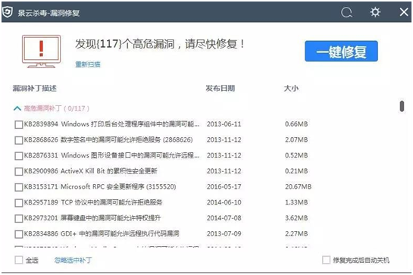Click the 一键修复 repair button
413x275 pixels.
coord(341,51)
